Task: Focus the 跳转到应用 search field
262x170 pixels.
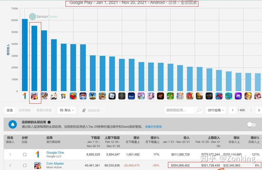Action: point(180,110)
